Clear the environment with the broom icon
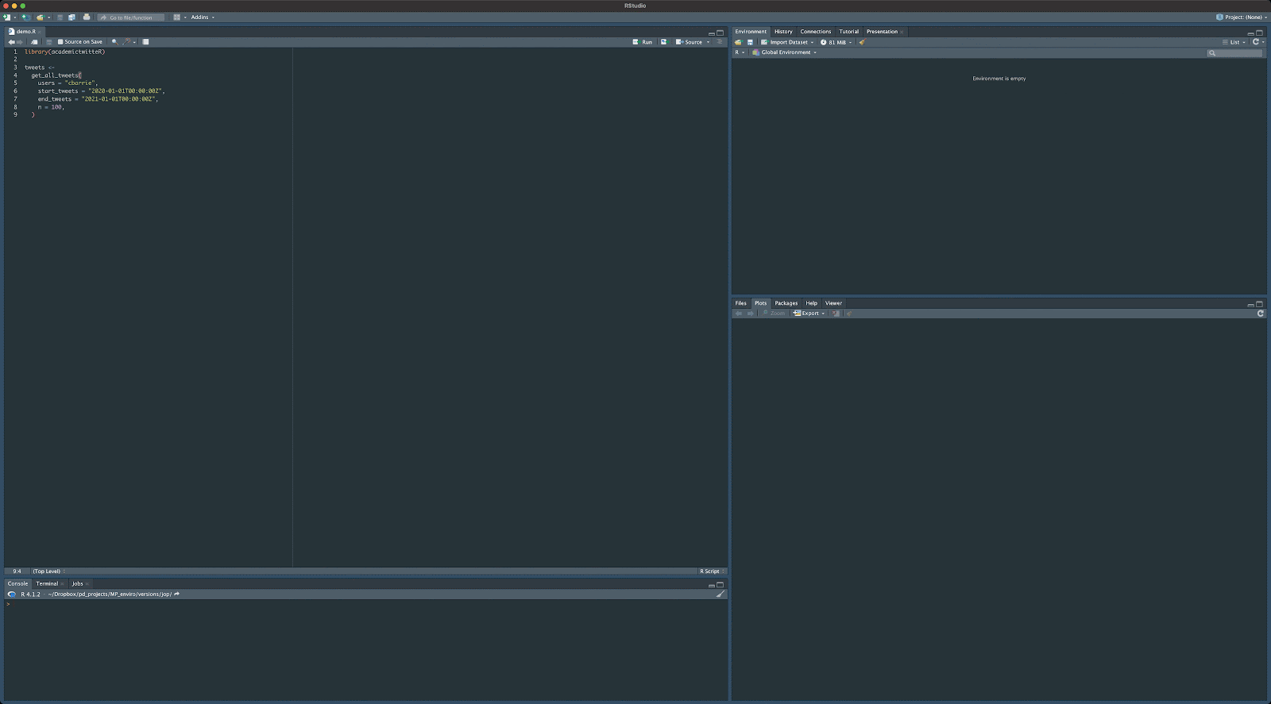This screenshot has width=1271, height=704. point(862,43)
